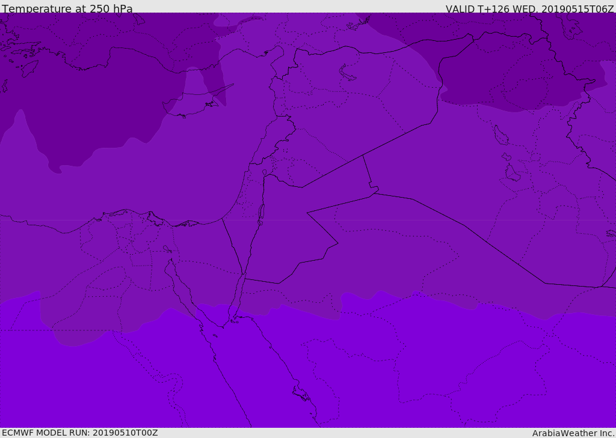
Task: Click the 'ECMWF MODEL RUN: 20190510T00Z' footer text
Action: point(80,433)
